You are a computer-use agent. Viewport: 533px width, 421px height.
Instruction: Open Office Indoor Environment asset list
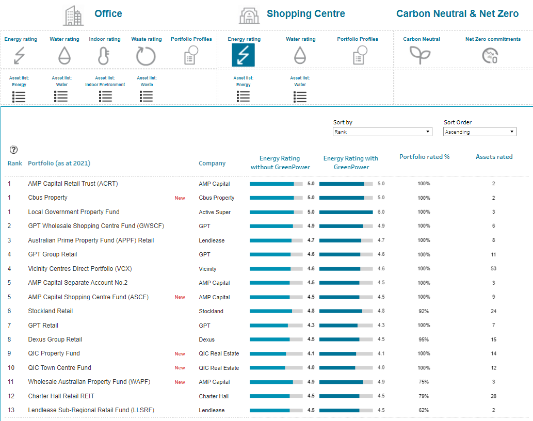(x=105, y=96)
